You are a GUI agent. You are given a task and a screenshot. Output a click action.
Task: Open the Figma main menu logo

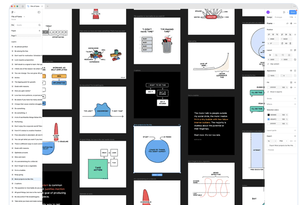[x=12, y=12]
